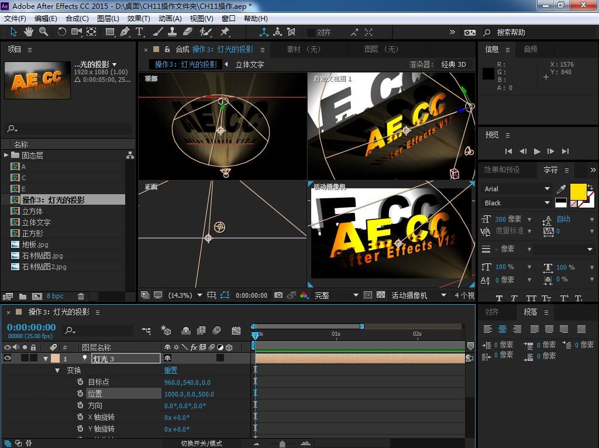The image size is (599, 448).
Task: Click the yellow fill color swatch
Action: point(578,192)
